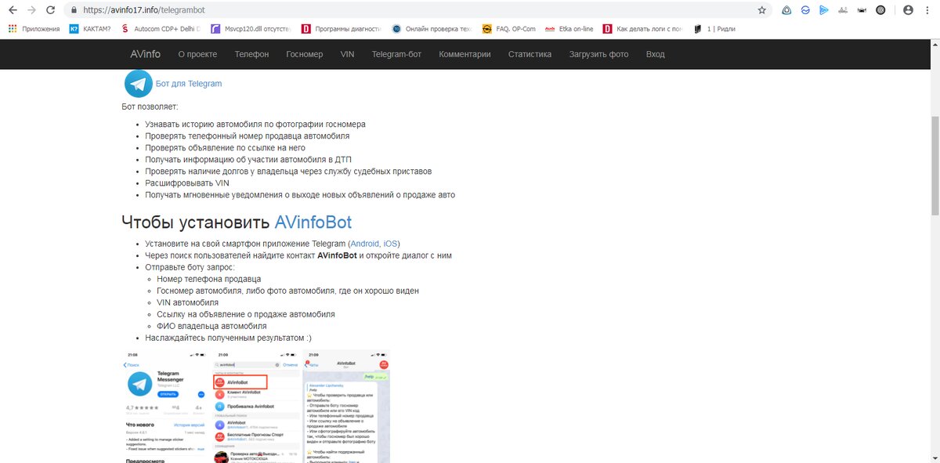
Task: Click the text Расшифровывать VIN
Action: [187, 183]
